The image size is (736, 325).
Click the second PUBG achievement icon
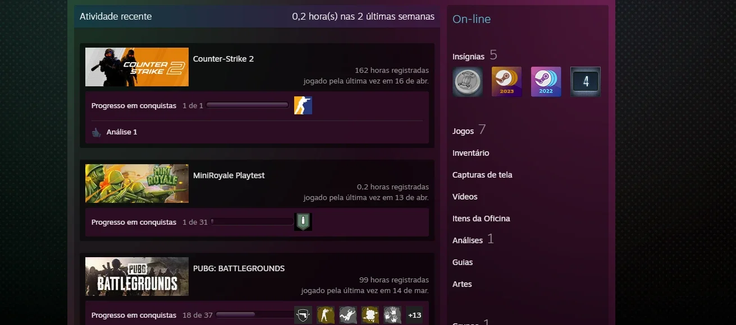[326, 315]
